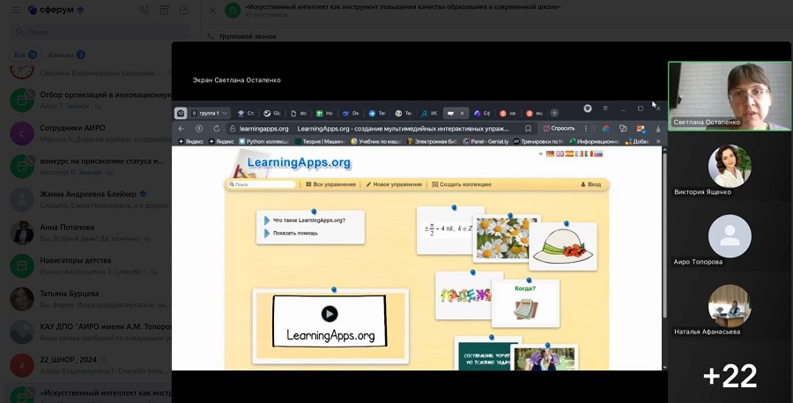Expand hidden bookmarks with » chevron
793x403 pixels.
(658, 141)
